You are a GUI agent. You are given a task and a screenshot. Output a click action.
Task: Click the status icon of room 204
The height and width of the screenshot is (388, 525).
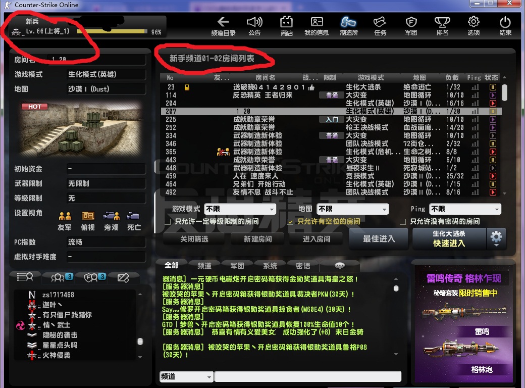click(493, 103)
